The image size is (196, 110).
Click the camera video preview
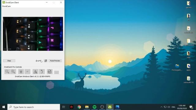[33, 34]
